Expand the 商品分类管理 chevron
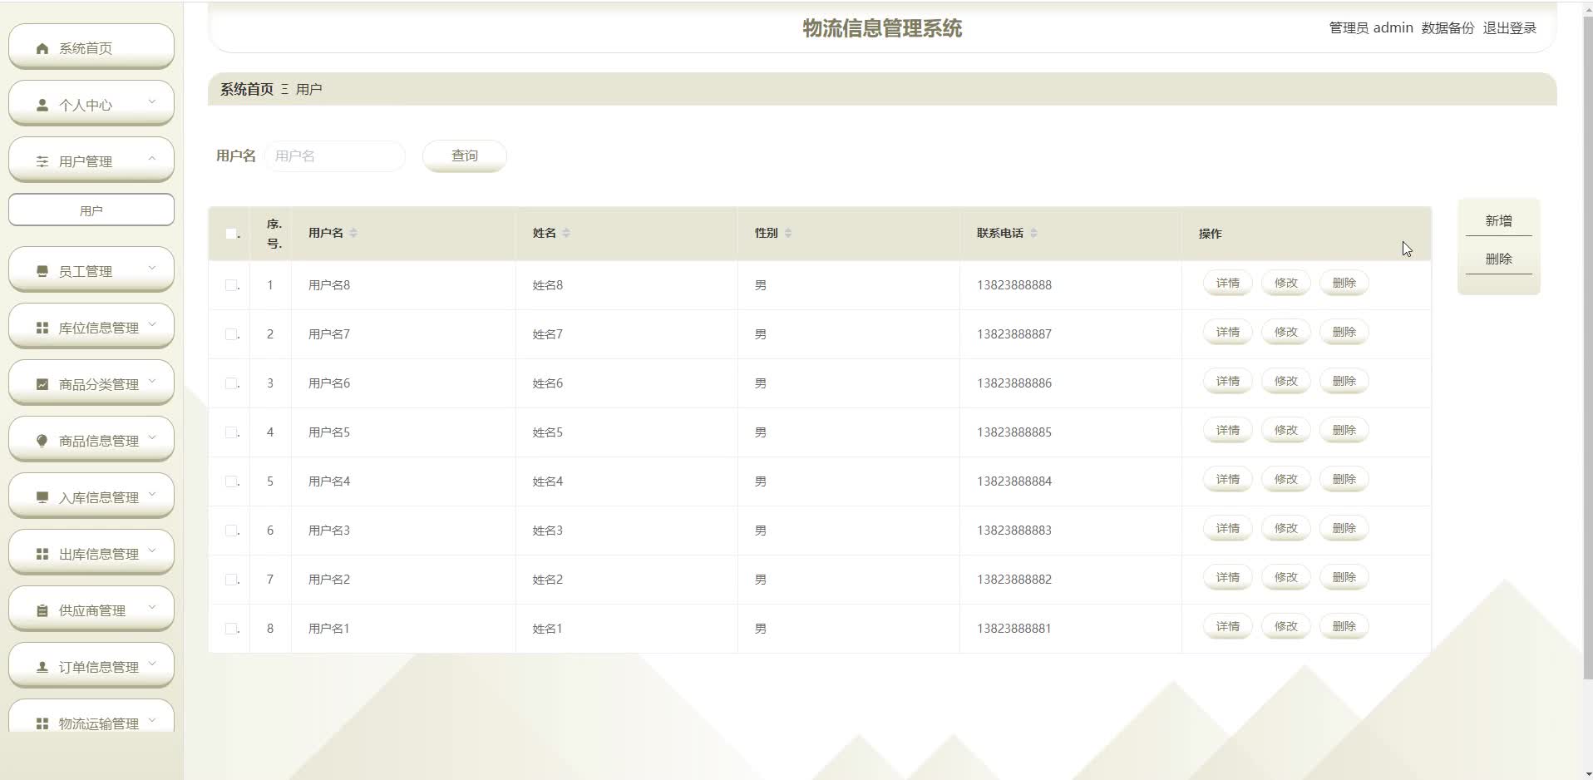This screenshot has height=780, width=1593. [x=152, y=381]
